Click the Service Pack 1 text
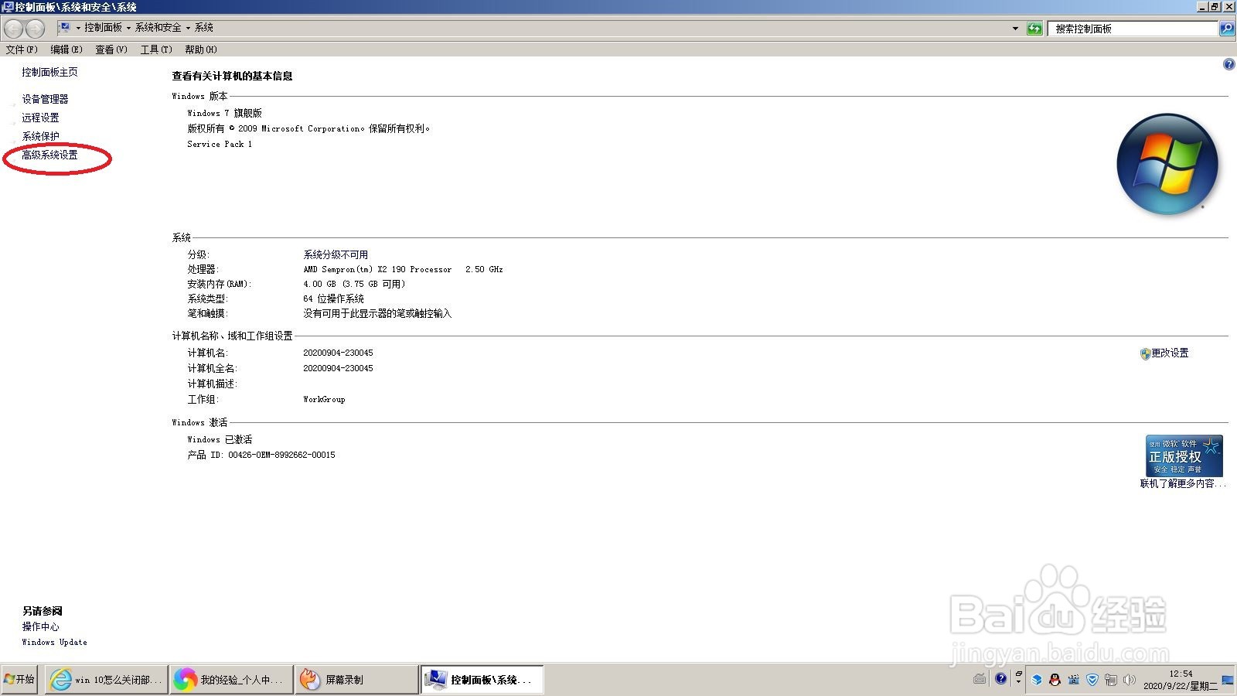This screenshot has height=696, width=1237. coord(220,144)
